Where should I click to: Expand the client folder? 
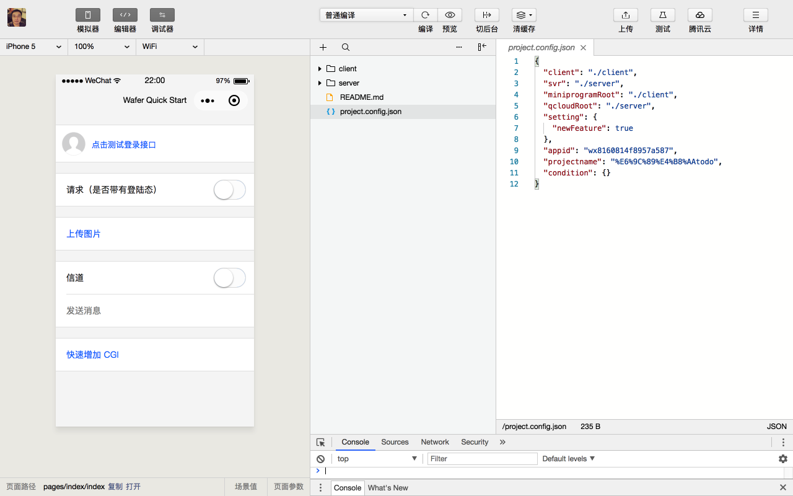click(320, 69)
